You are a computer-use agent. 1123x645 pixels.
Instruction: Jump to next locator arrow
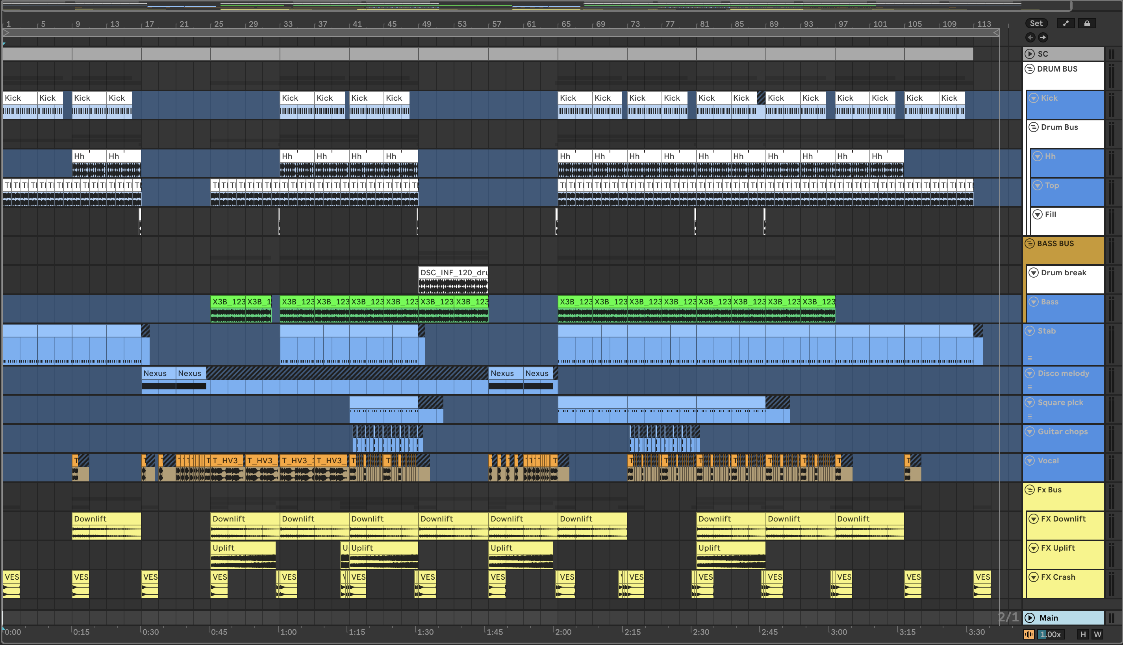pyautogui.click(x=1043, y=38)
